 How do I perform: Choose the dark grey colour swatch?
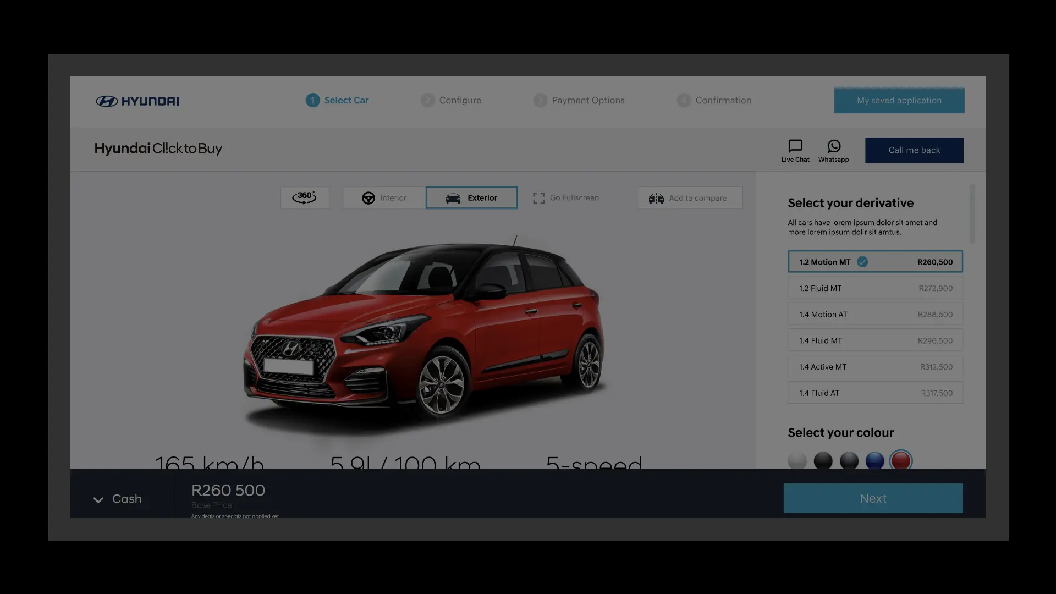click(x=849, y=461)
